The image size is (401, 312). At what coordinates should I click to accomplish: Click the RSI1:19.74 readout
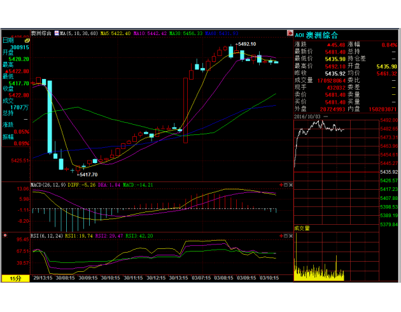79,236
